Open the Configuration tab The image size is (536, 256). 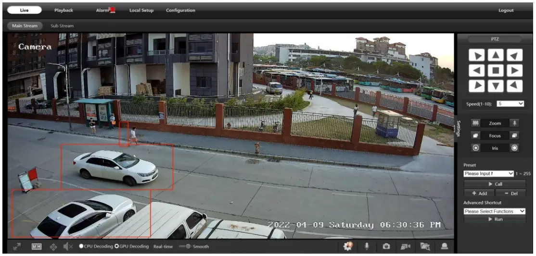pos(180,10)
